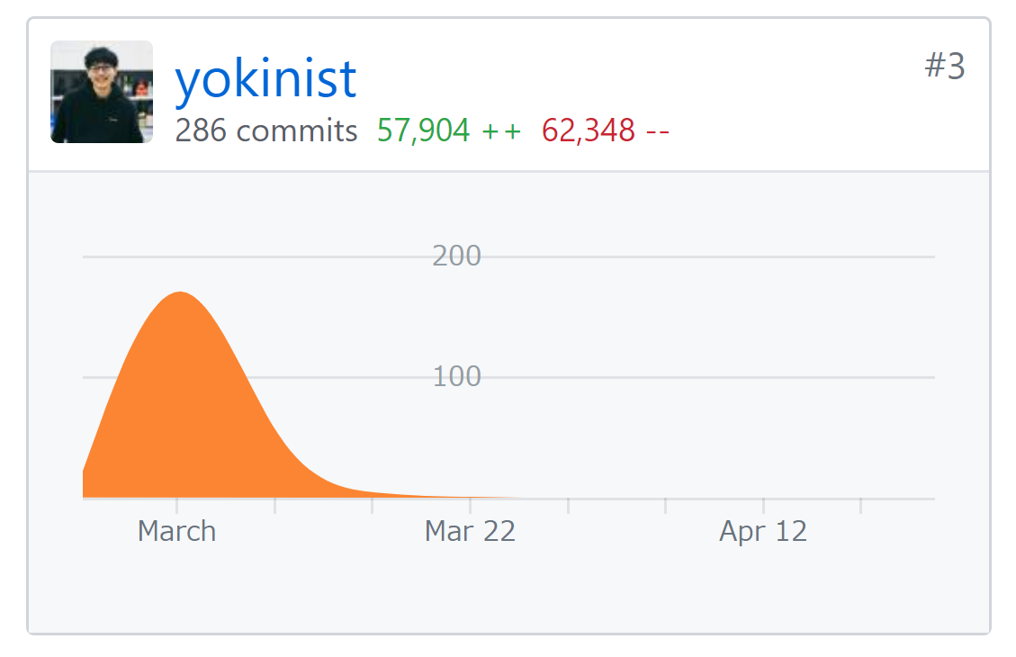Open the yokinist profile link
This screenshot has height=657, width=1016.
click(x=265, y=79)
